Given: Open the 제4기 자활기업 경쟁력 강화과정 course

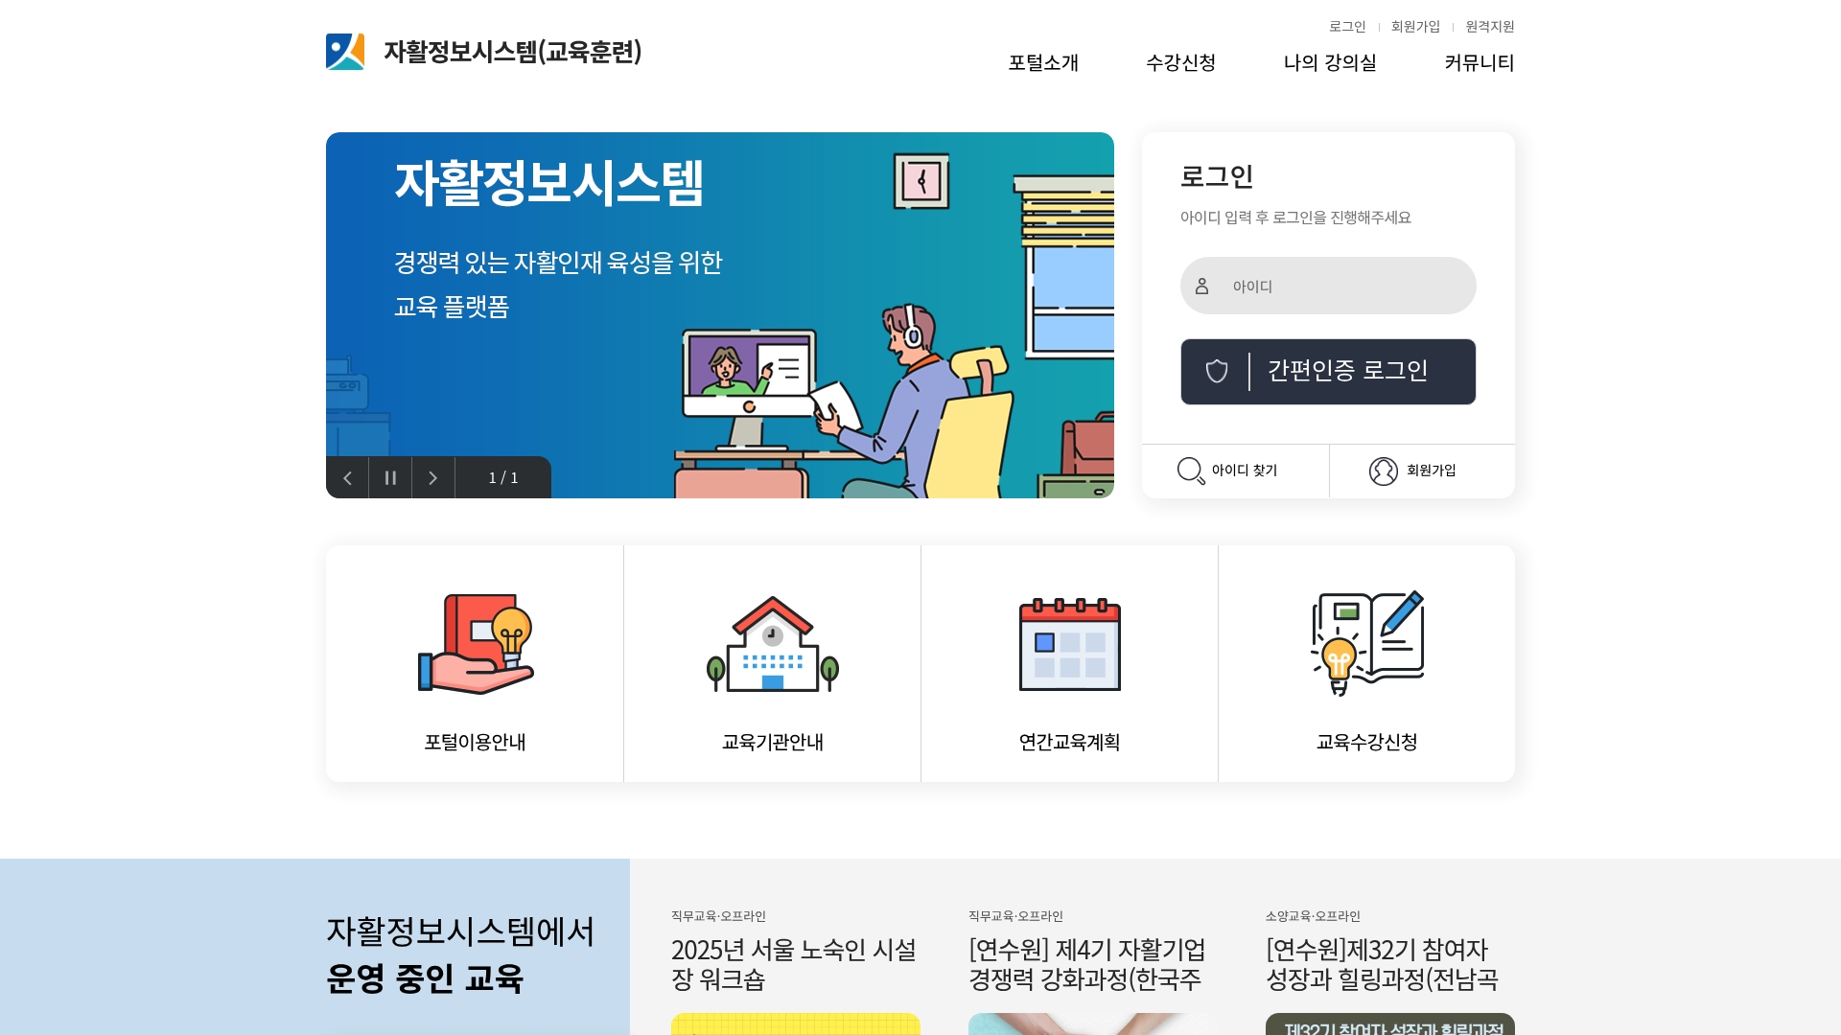Looking at the screenshot, I should point(1087,964).
